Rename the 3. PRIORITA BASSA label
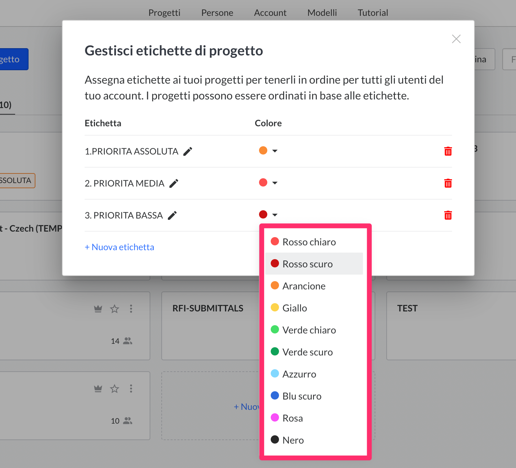 click(x=172, y=215)
